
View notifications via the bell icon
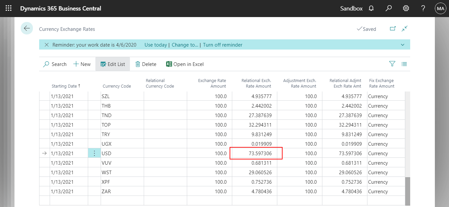[371, 8]
